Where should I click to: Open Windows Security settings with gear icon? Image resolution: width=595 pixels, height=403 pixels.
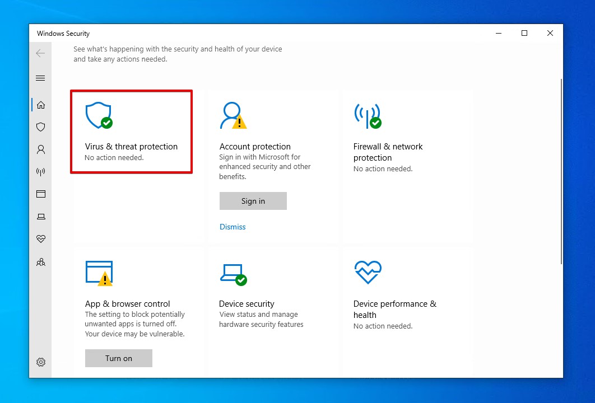pos(40,362)
